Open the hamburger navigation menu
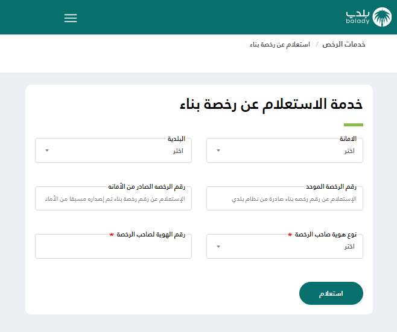The image size is (397, 332). (71, 18)
